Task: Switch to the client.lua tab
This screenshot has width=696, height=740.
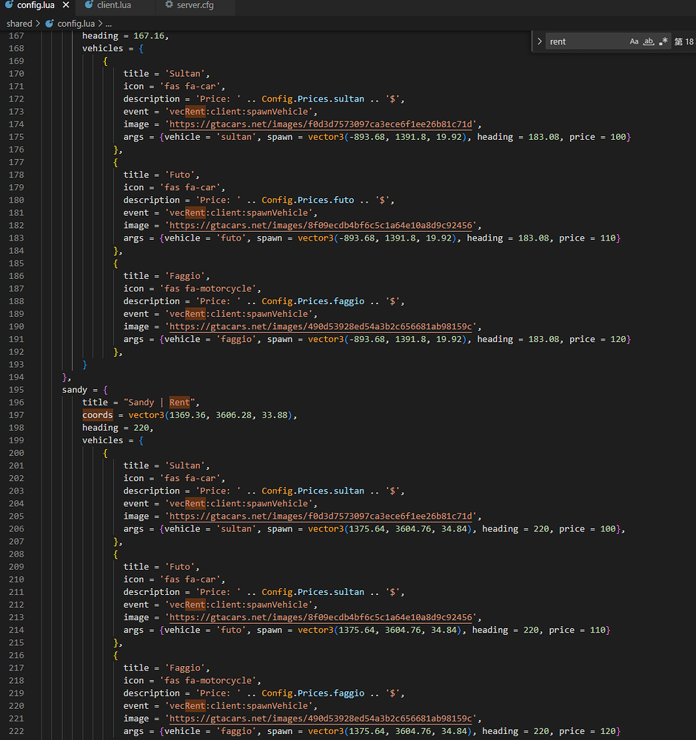Action: tap(114, 5)
